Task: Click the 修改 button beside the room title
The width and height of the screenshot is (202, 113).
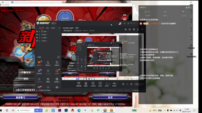Action: click(77, 28)
